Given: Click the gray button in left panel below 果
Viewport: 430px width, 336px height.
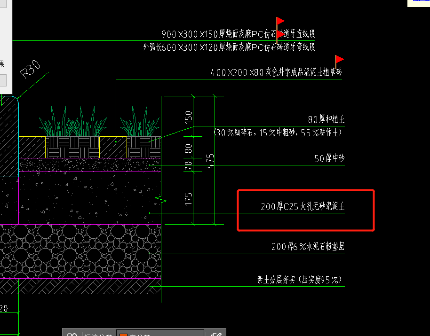Looking at the screenshot, I should pyautogui.click(x=3, y=80).
